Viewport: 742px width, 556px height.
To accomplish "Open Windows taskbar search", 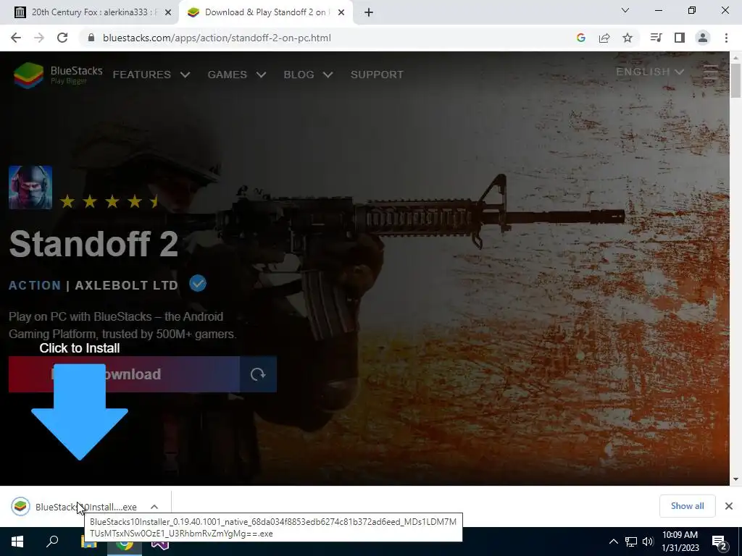I will click(x=52, y=542).
